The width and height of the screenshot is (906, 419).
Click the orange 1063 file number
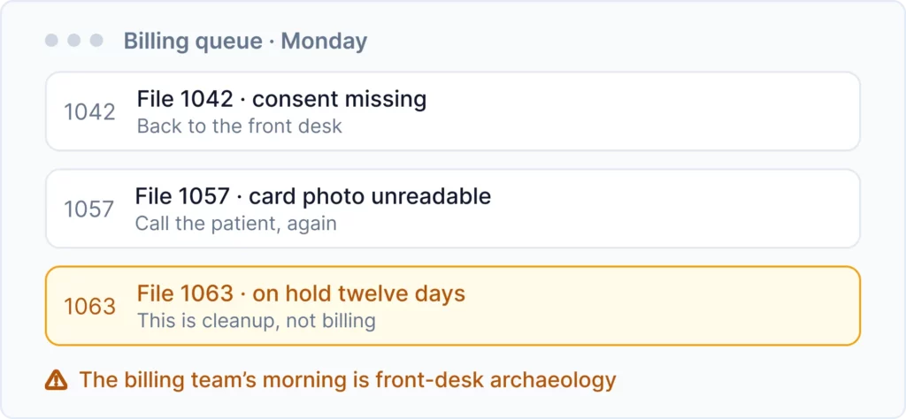tap(89, 307)
